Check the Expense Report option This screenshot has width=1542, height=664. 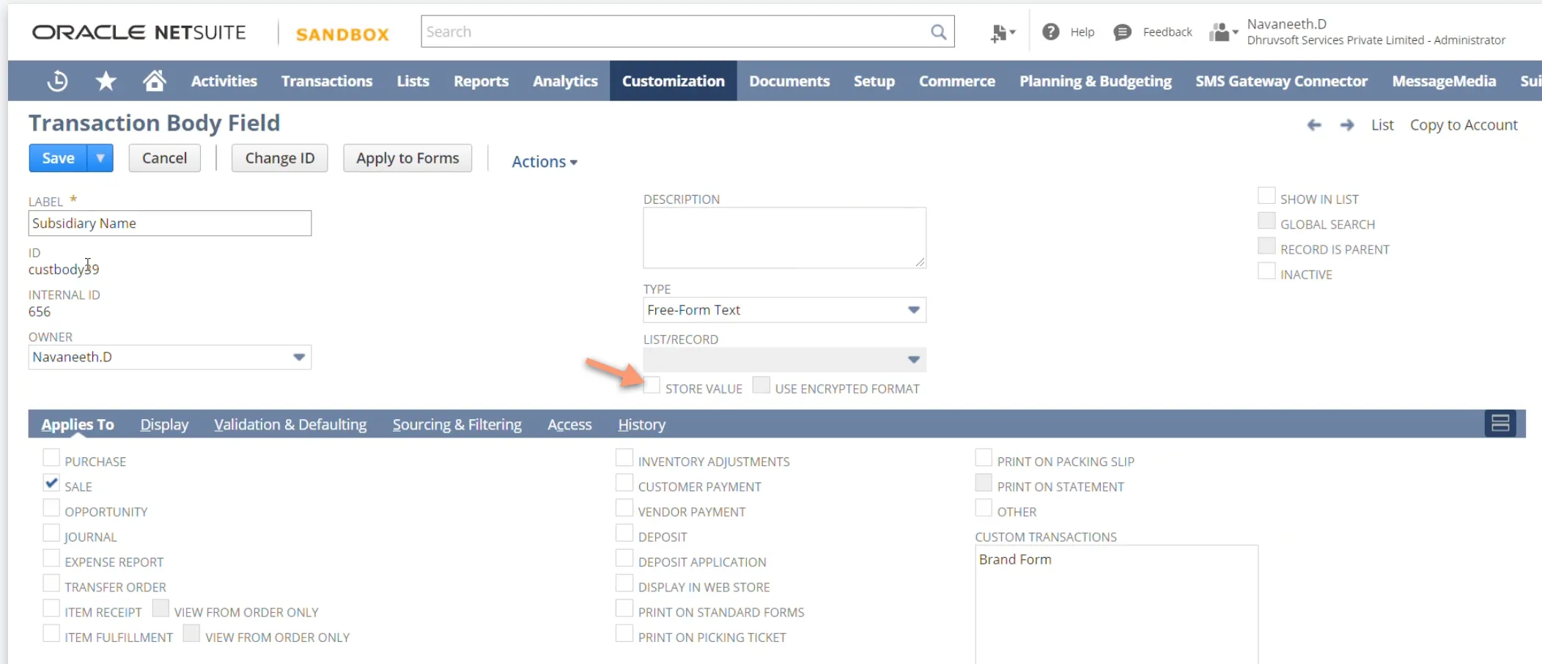tap(51, 558)
